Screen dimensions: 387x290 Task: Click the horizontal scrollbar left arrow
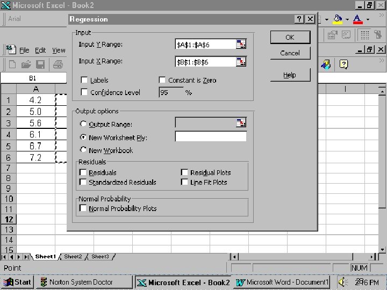click(234, 257)
